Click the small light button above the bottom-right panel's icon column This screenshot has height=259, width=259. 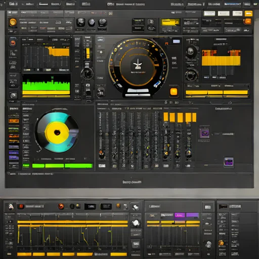click(207, 207)
